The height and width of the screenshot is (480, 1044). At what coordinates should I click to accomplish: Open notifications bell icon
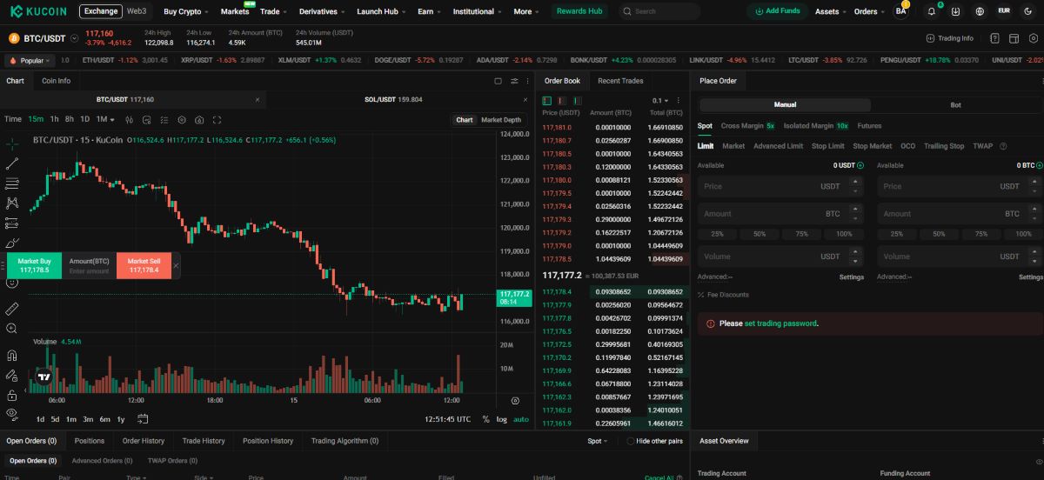coord(932,11)
